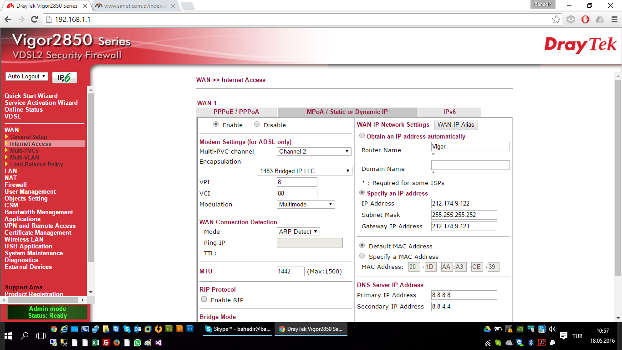Click the Bluetooth tray icon
The height and width of the screenshot is (350, 622).
[x=531, y=342]
